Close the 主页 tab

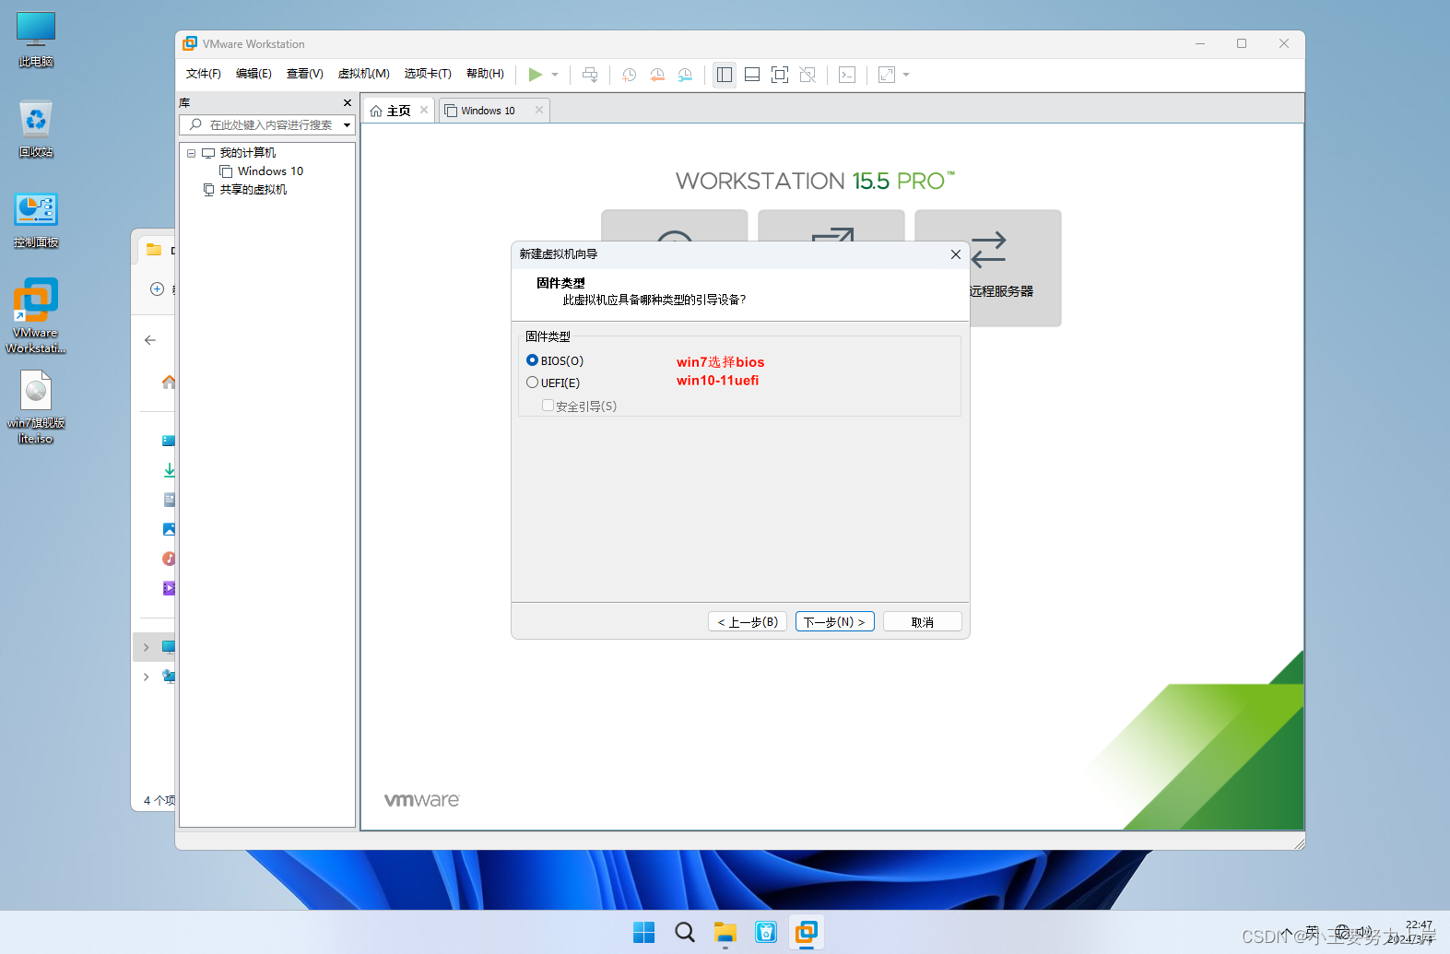coord(424,110)
